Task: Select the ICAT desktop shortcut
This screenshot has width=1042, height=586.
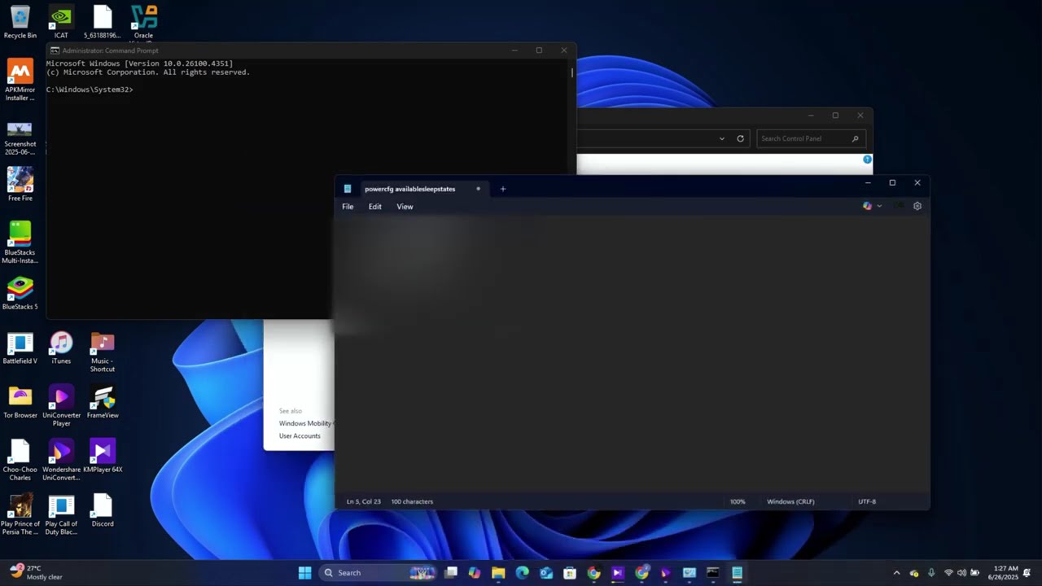Action: tap(61, 22)
